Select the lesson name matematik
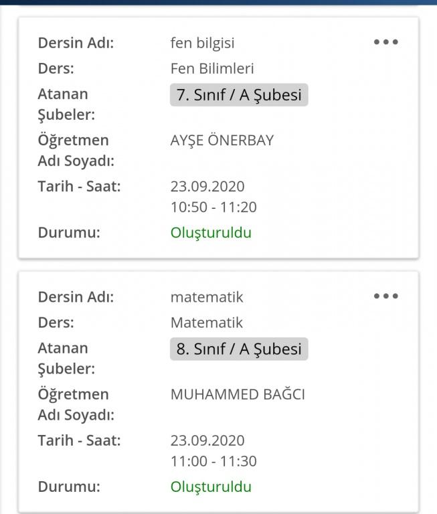Viewport: 437px width, 514px height. (x=207, y=297)
